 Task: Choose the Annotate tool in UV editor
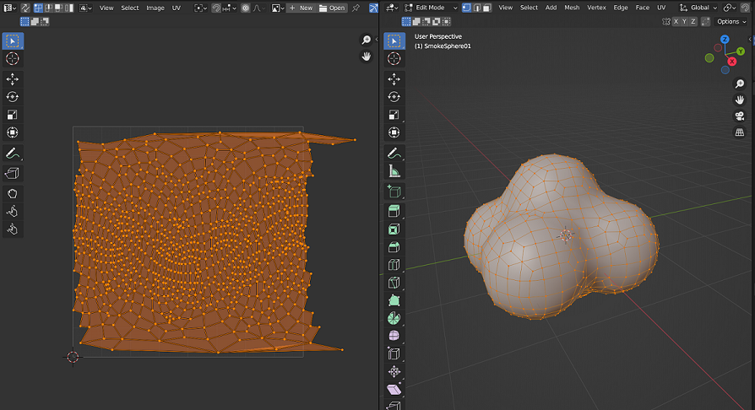coord(13,154)
